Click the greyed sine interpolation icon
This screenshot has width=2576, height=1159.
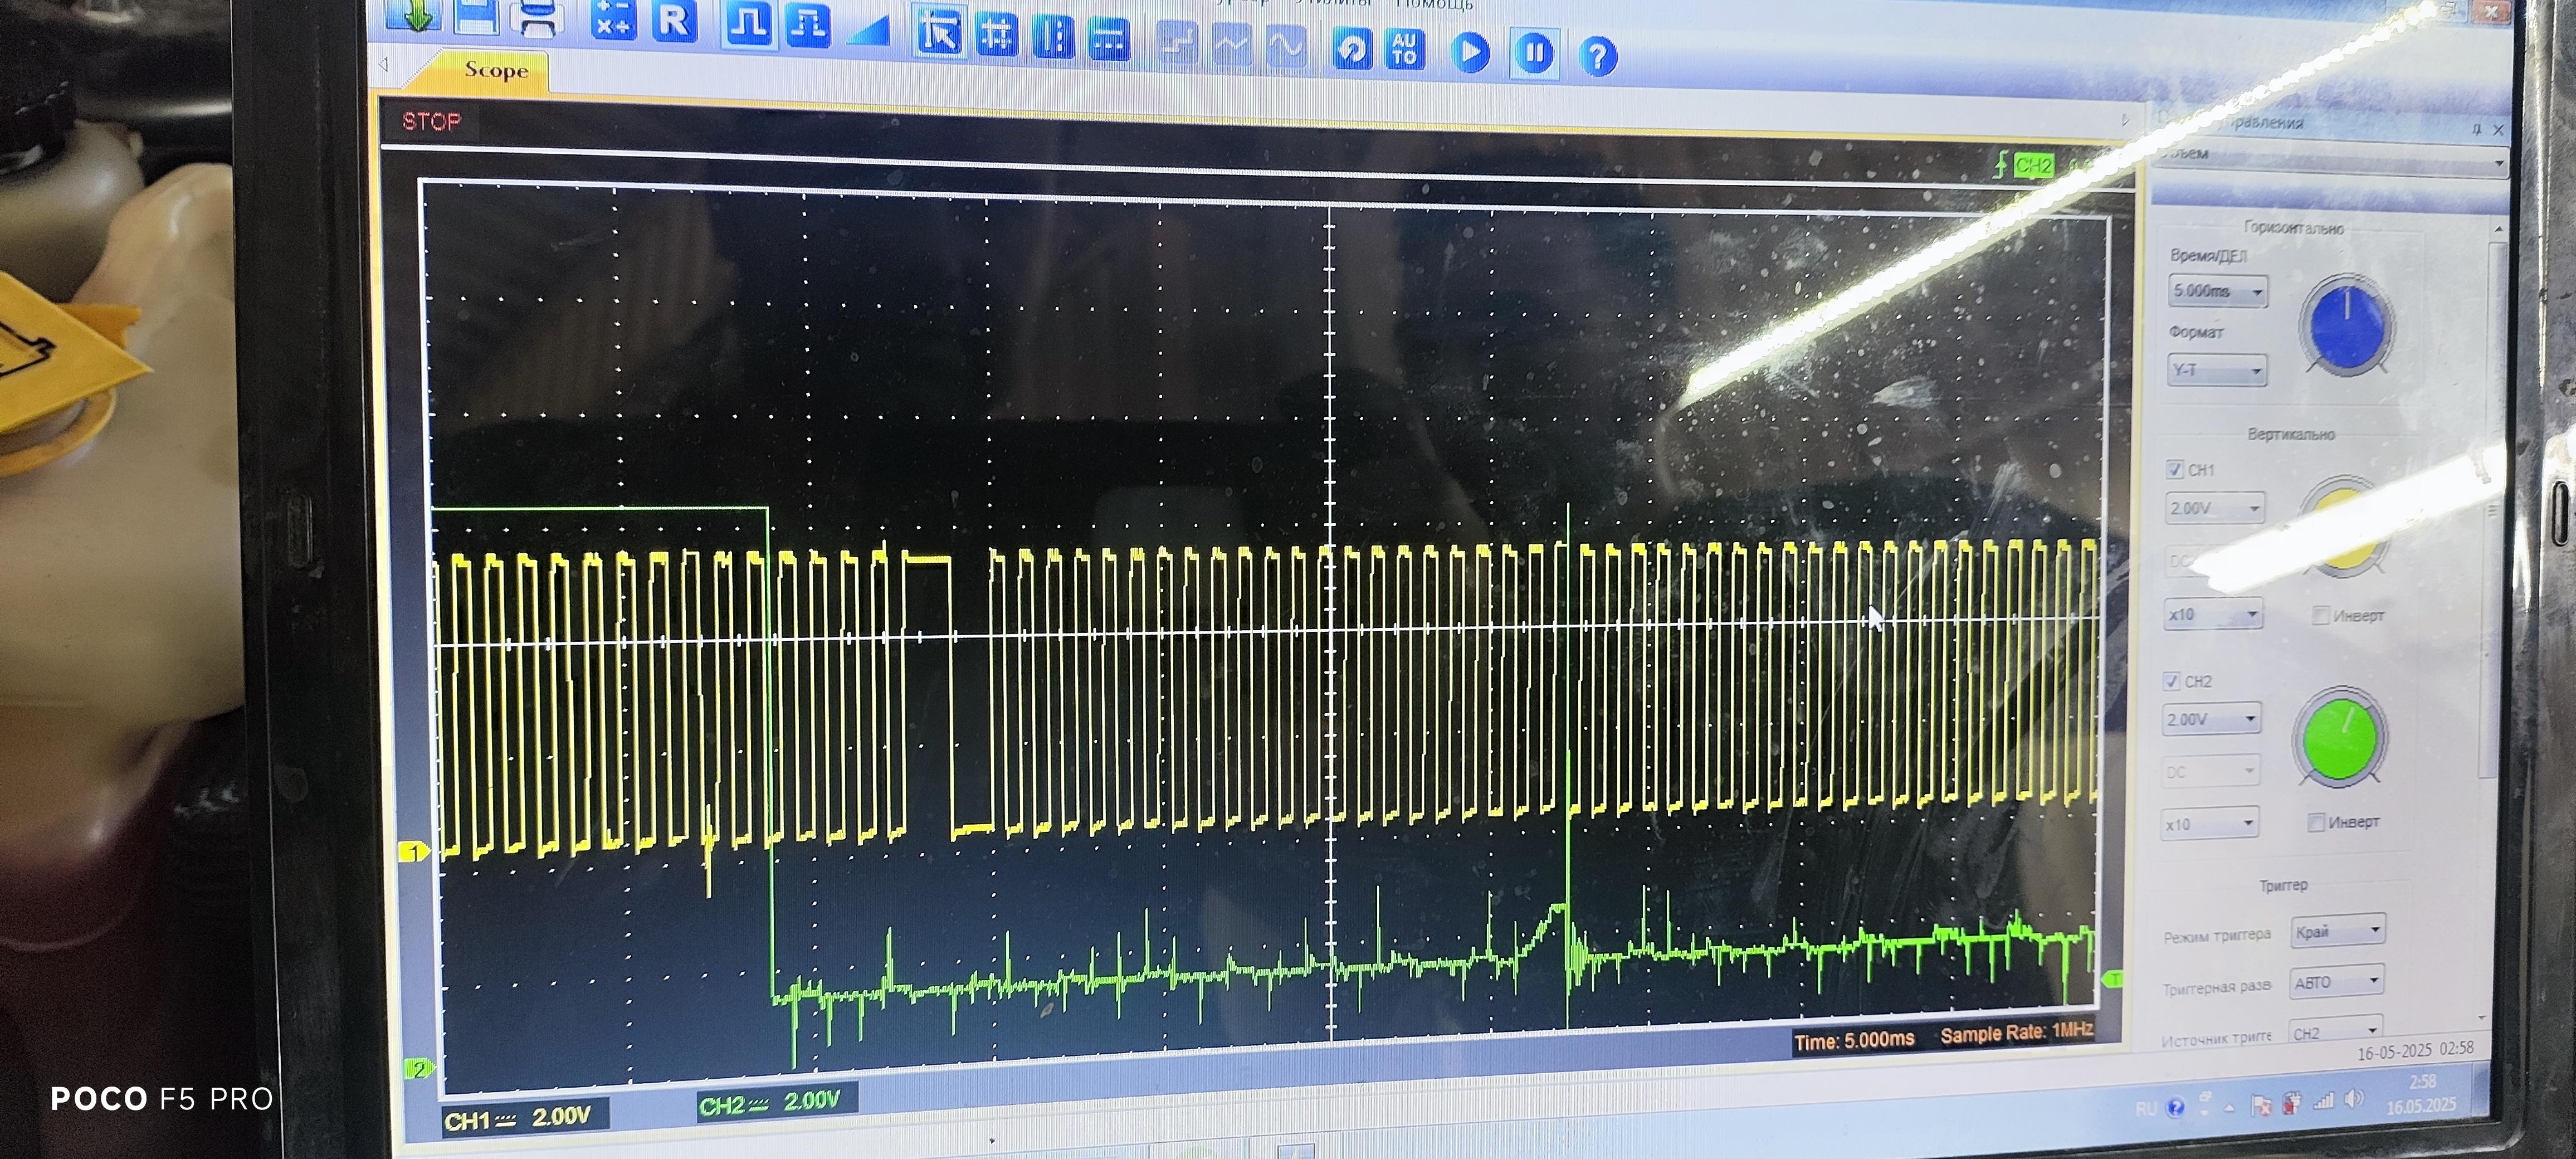[x=1286, y=47]
